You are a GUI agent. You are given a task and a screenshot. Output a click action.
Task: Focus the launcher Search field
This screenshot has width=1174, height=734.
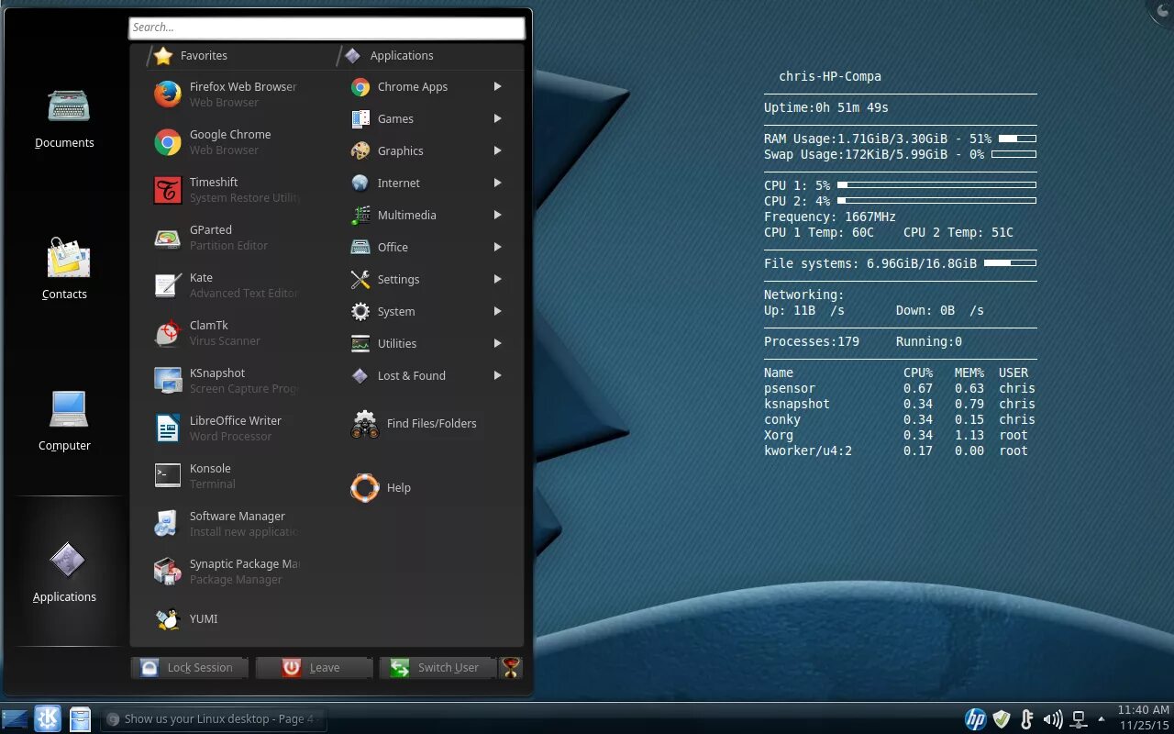(327, 28)
